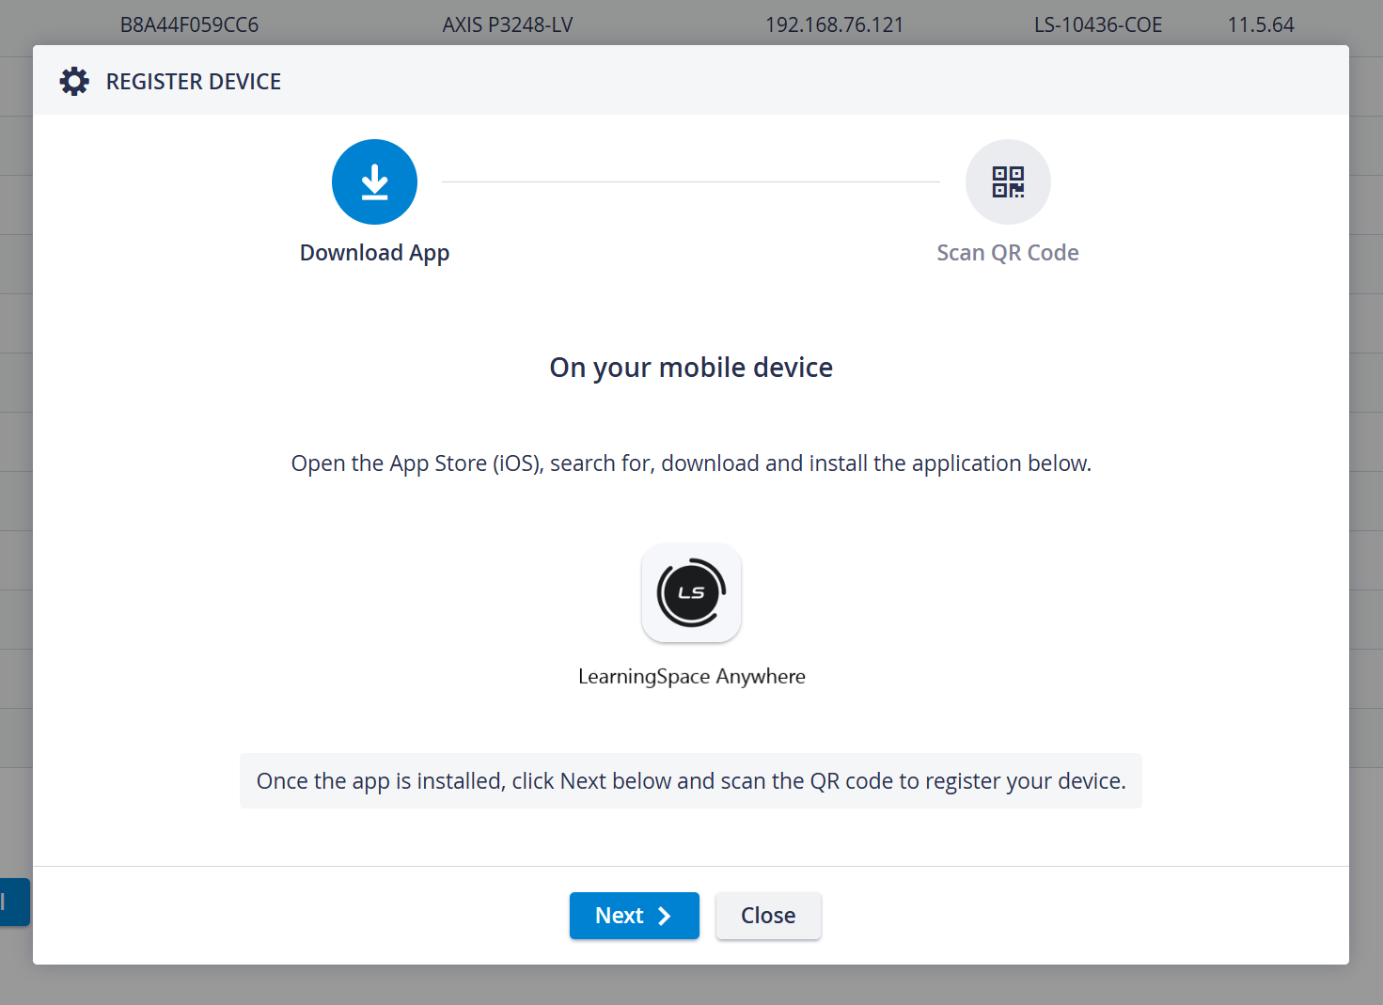Close the Register Device dialog
The width and height of the screenshot is (1383, 1005).
[x=768, y=916]
